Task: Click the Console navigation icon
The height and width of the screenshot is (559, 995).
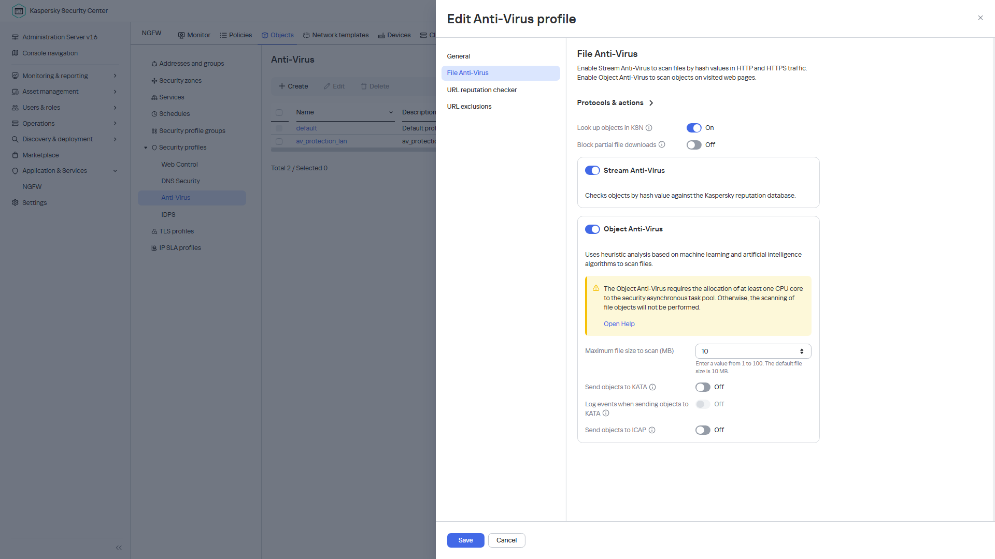Action: point(15,53)
